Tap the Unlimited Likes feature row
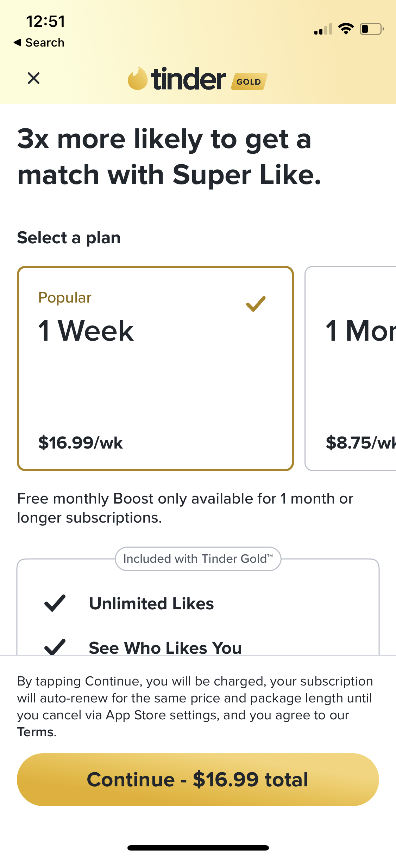This screenshot has height=859, width=396. pyautogui.click(x=151, y=604)
